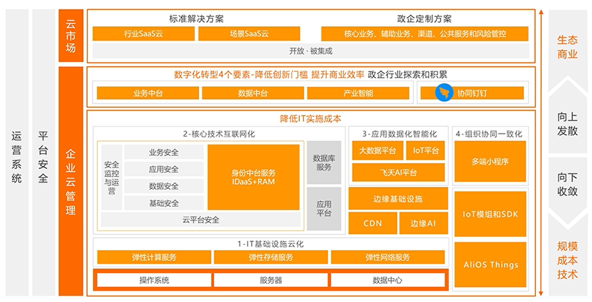The height and width of the screenshot is (302, 592).
Task: Select the CDN block
Action: 372,223
